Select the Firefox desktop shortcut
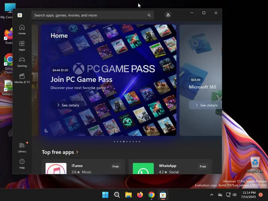268x201 pixels. [x=8, y=36]
